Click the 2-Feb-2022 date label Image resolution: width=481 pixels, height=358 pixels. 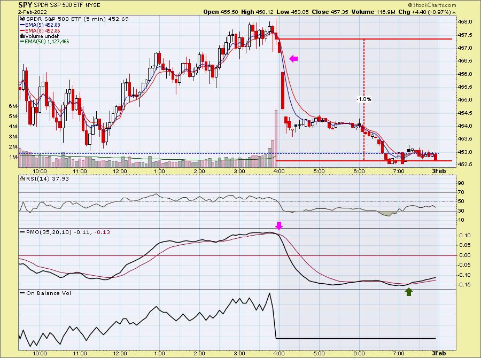[33, 12]
